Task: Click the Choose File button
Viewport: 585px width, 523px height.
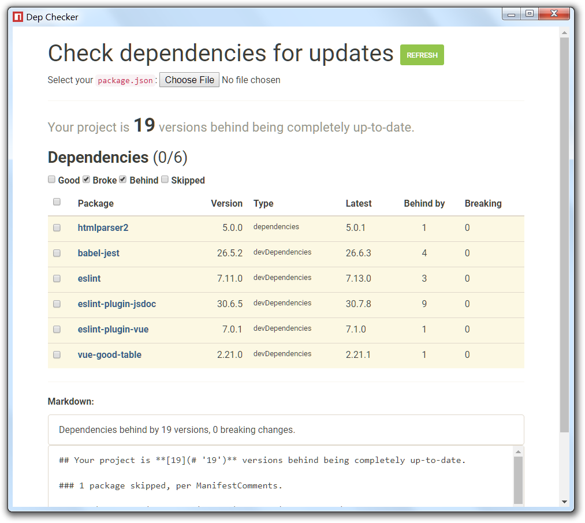Action: [x=189, y=80]
